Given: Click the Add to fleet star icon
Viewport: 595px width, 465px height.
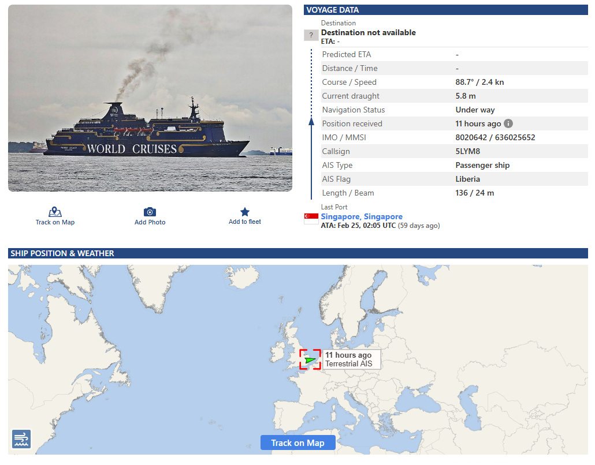Looking at the screenshot, I should (x=245, y=212).
